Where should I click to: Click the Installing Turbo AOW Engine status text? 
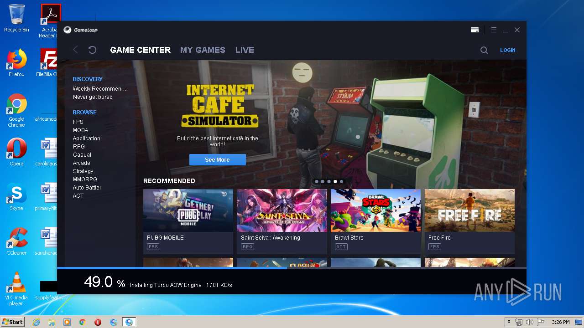tap(166, 285)
